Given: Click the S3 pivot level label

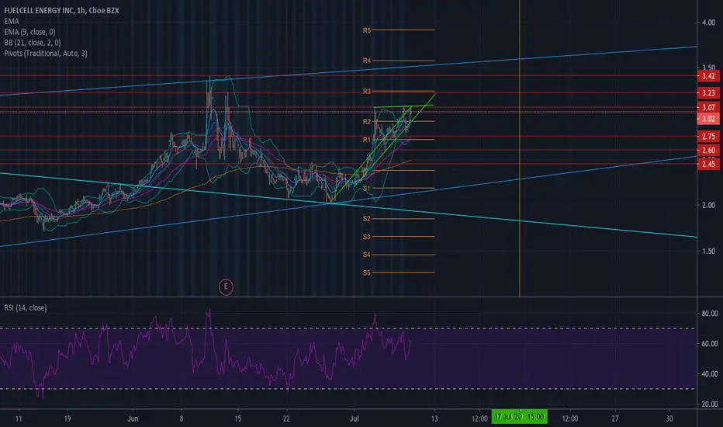Looking at the screenshot, I should tap(367, 237).
